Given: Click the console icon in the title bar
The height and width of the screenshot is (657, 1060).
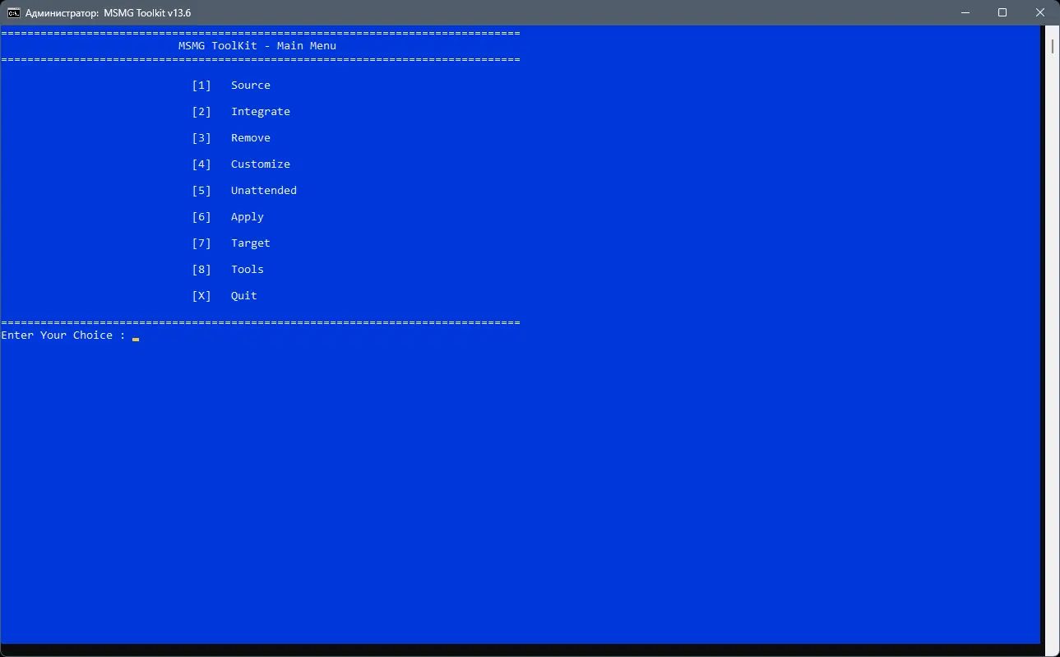Looking at the screenshot, I should pos(14,12).
